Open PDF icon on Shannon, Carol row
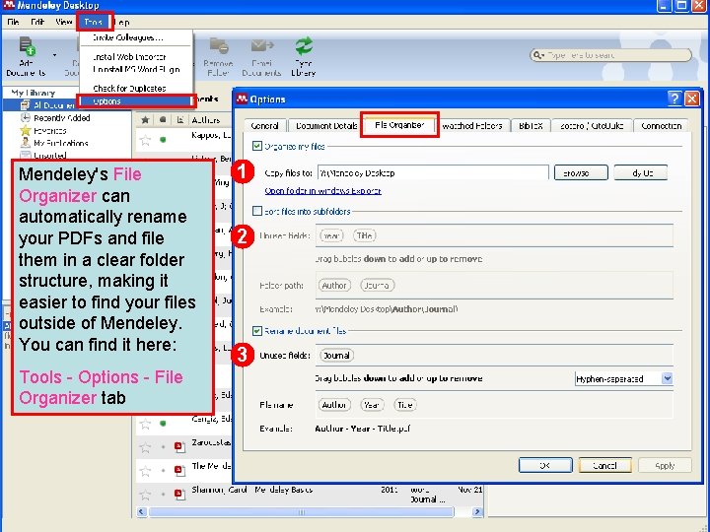This screenshot has width=710, height=532. coord(179,494)
